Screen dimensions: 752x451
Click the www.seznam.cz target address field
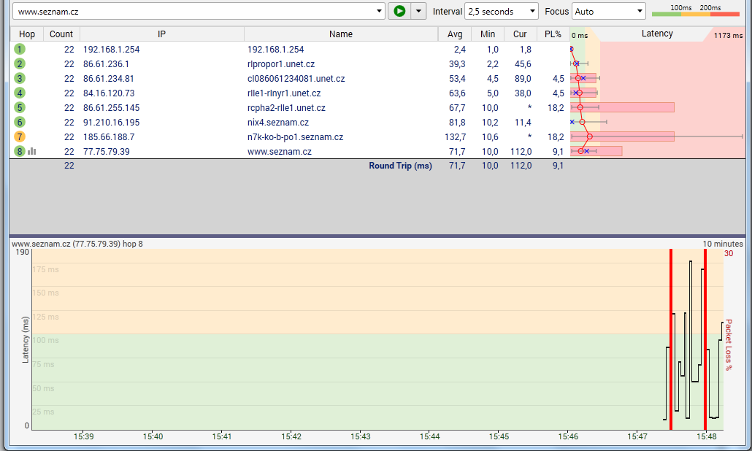193,12
